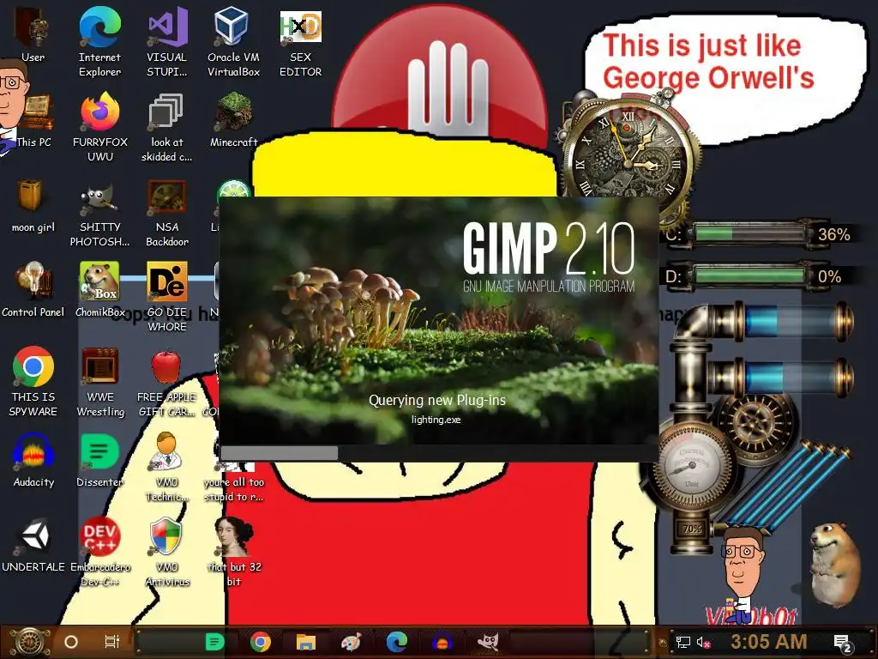The height and width of the screenshot is (659, 878).
Task: Click the D: drive usage bar
Action: point(749,275)
